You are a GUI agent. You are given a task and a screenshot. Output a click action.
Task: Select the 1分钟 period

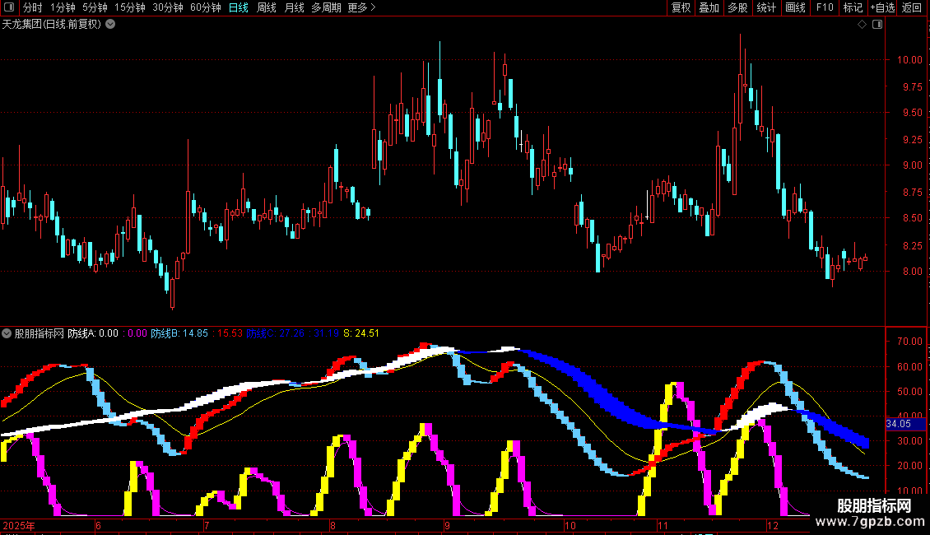pos(63,7)
